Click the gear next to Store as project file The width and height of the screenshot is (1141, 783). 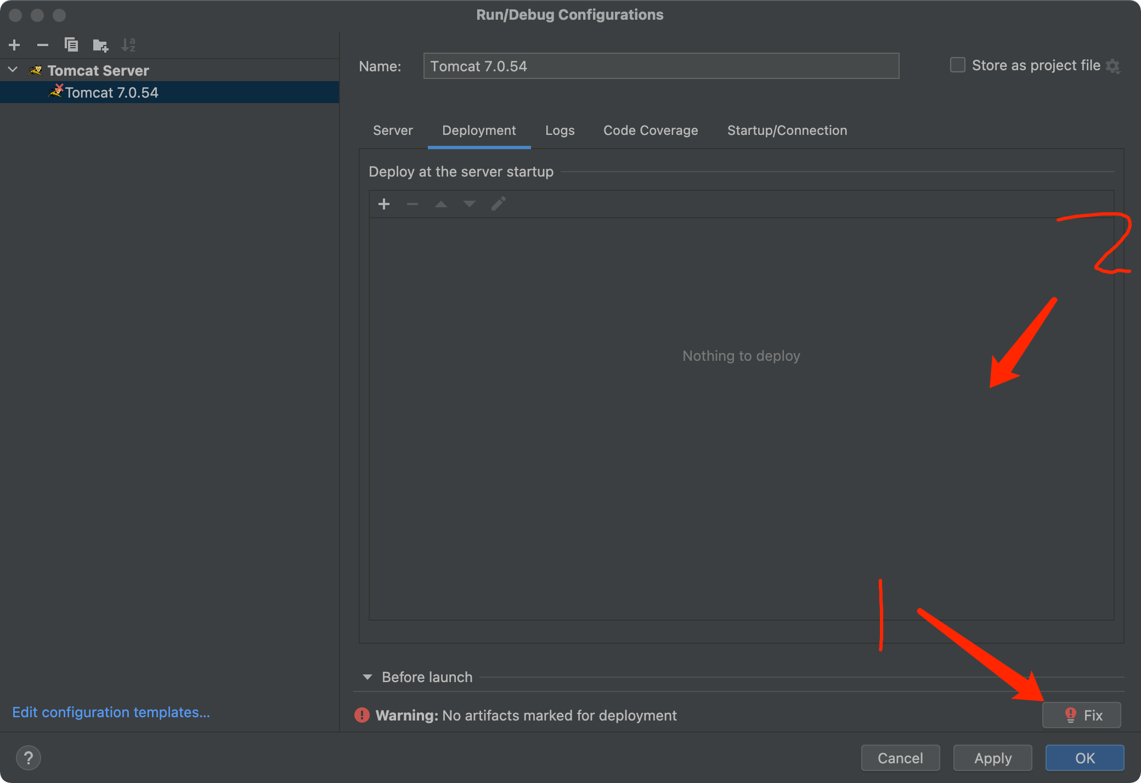pos(1113,66)
